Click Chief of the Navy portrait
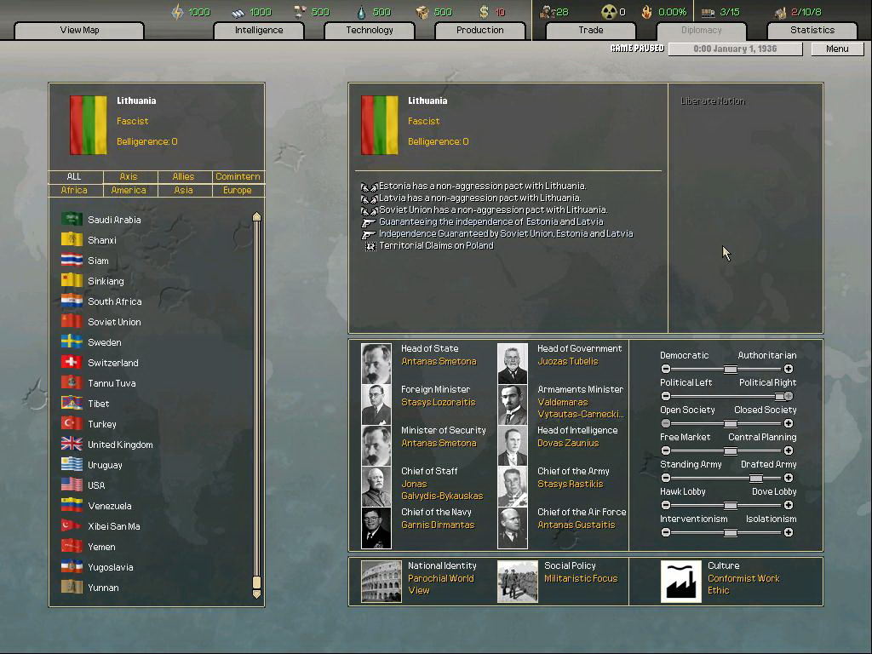Viewport: 872px width, 654px height. [376, 528]
